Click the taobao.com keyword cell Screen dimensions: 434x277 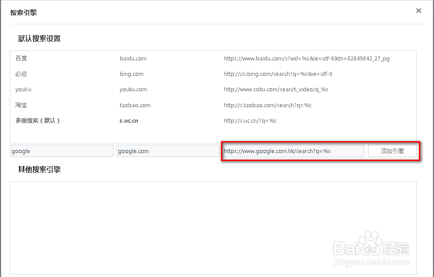tap(135, 105)
